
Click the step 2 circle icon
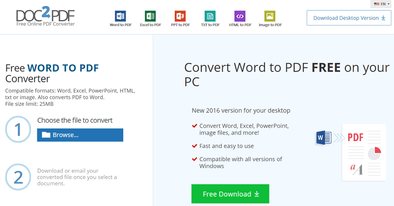tap(18, 177)
